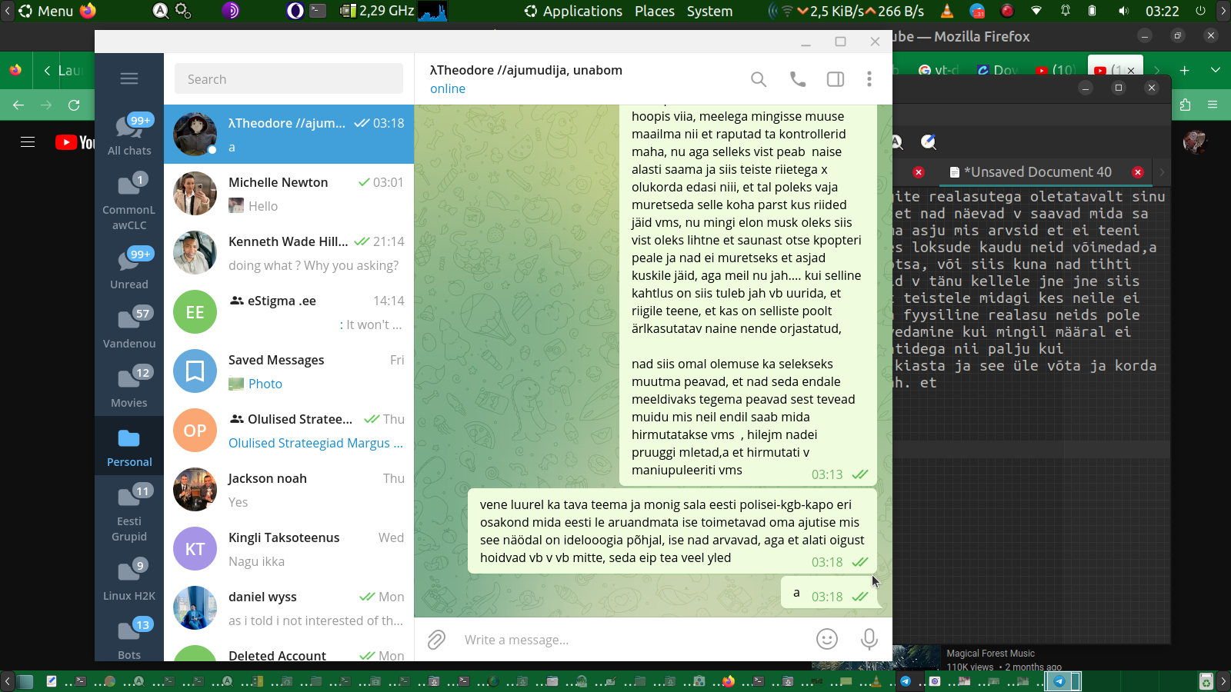Open the Places menu

tap(655, 11)
